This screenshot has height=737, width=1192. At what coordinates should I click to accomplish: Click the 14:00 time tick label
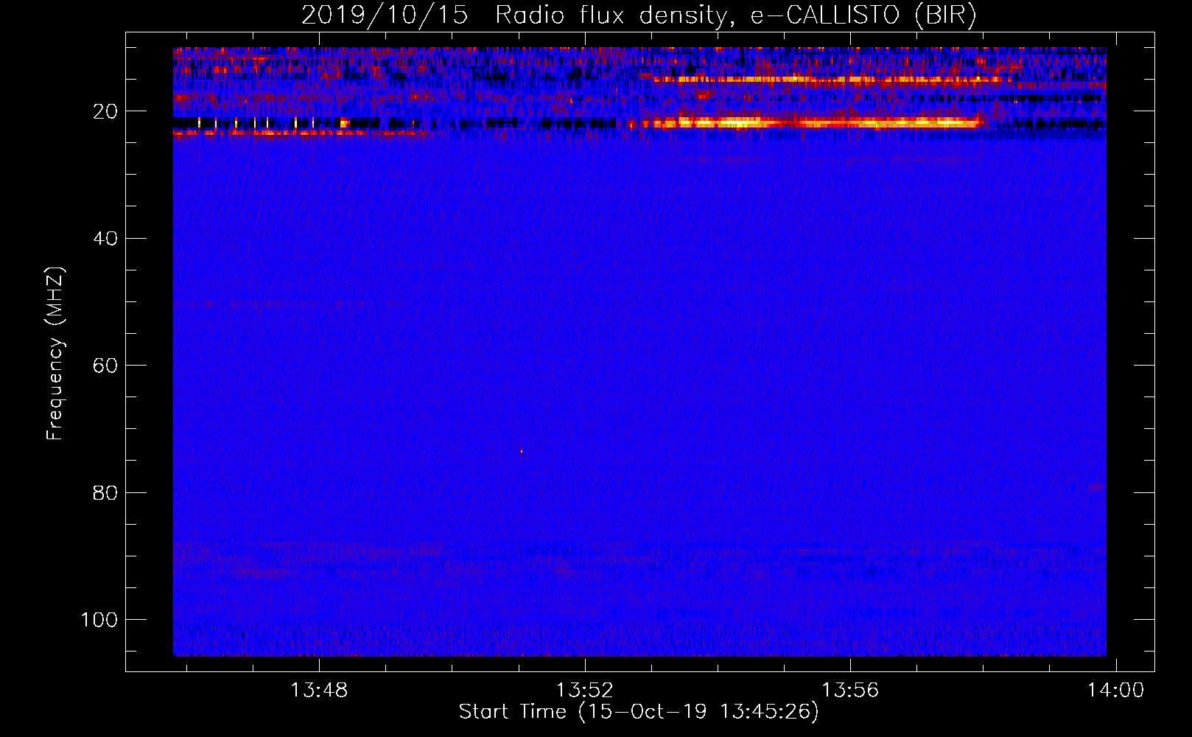1115,691
